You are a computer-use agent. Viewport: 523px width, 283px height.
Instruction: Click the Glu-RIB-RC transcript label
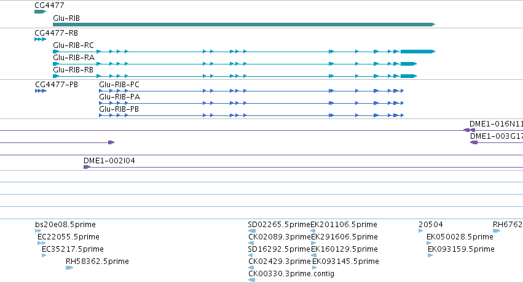click(x=73, y=45)
